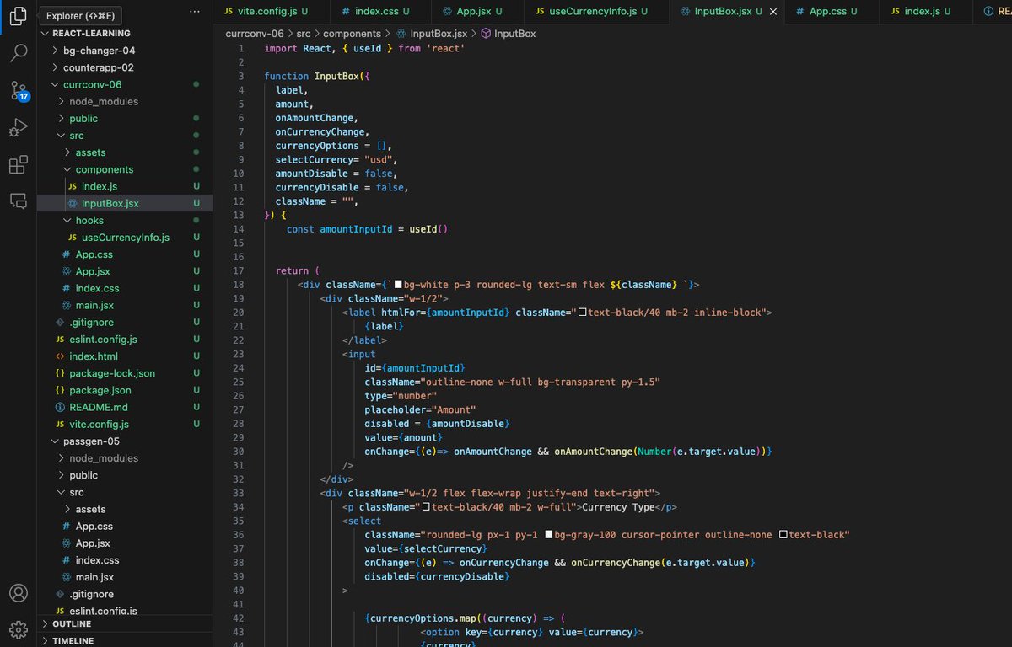Open the Chat icon in activity bar
1012x647 pixels.
tap(18, 201)
